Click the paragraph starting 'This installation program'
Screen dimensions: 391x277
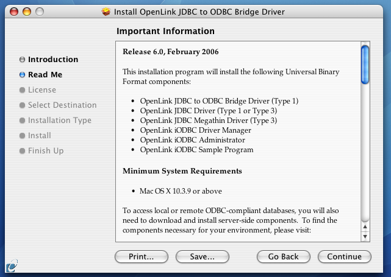point(231,77)
